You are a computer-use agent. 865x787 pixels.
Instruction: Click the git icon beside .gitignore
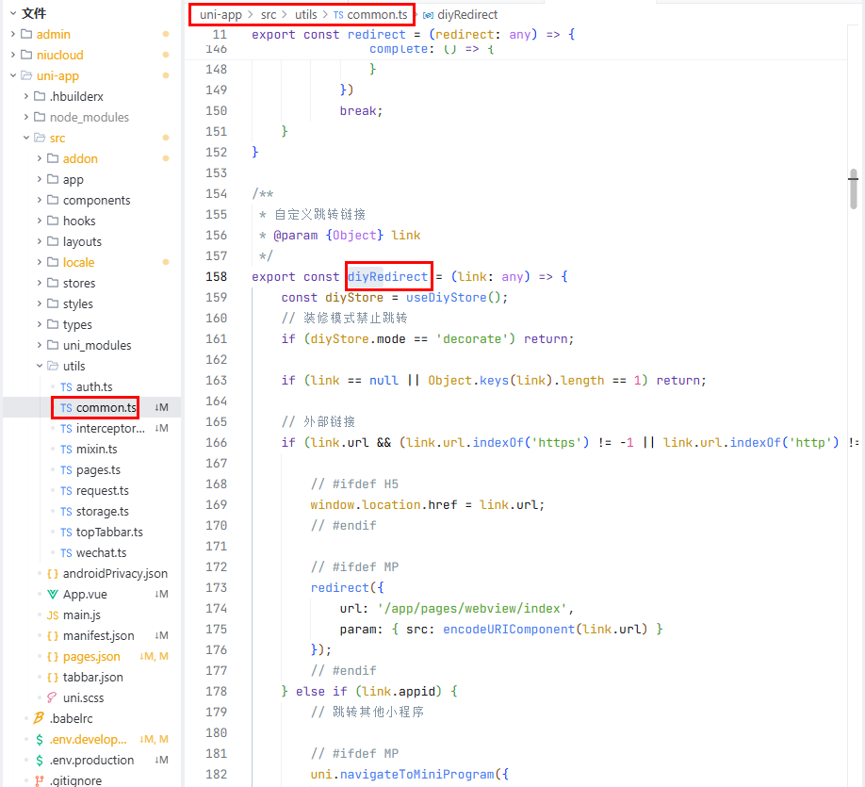39,780
